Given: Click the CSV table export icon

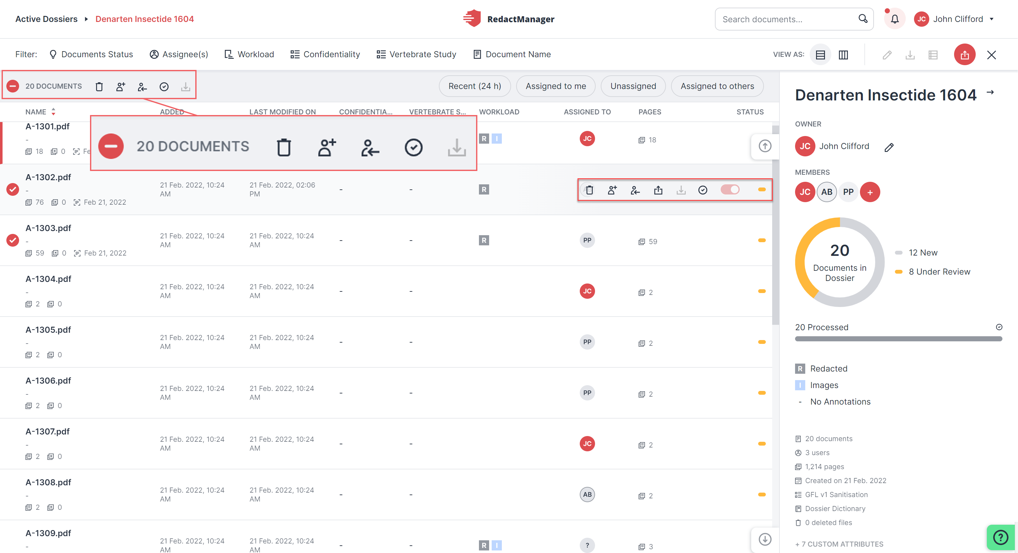Looking at the screenshot, I should 933,55.
